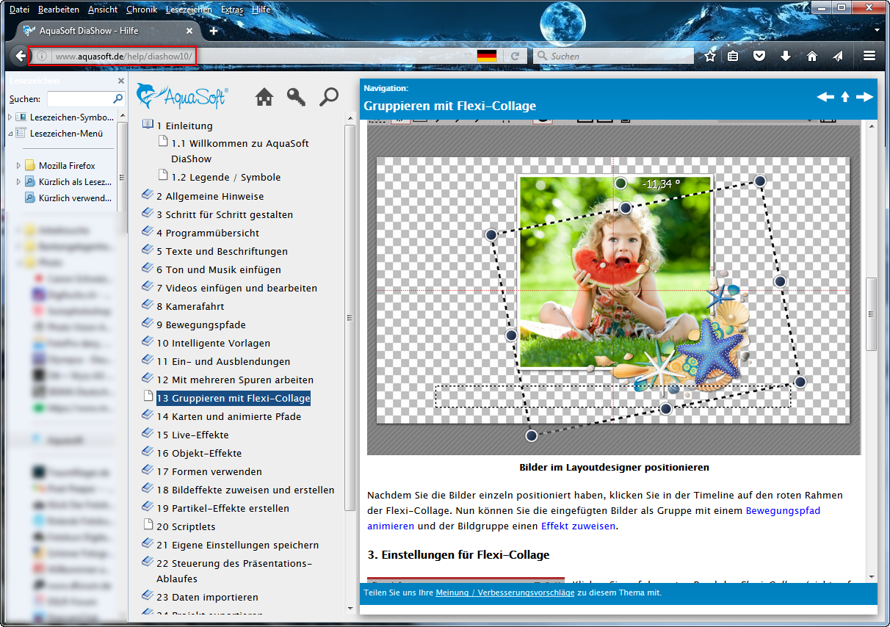Go to previous topic with left arrow
This screenshot has width=890, height=627.
click(825, 97)
